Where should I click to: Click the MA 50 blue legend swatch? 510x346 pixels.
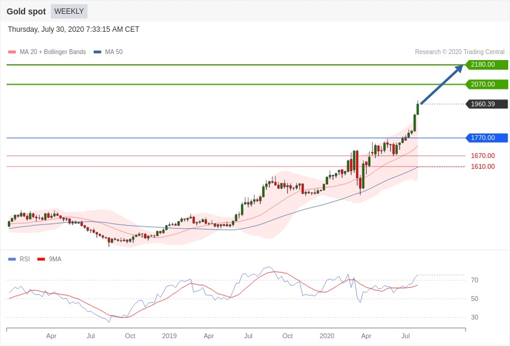click(x=98, y=52)
